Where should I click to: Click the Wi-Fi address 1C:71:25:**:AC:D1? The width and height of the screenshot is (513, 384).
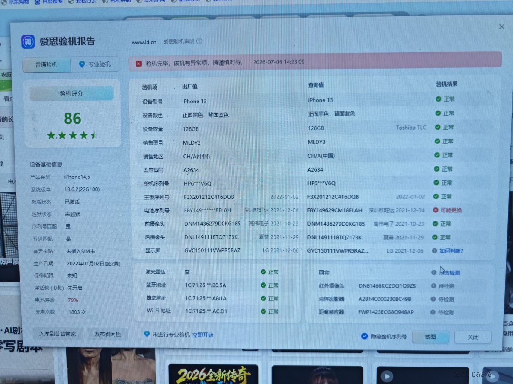(x=206, y=311)
